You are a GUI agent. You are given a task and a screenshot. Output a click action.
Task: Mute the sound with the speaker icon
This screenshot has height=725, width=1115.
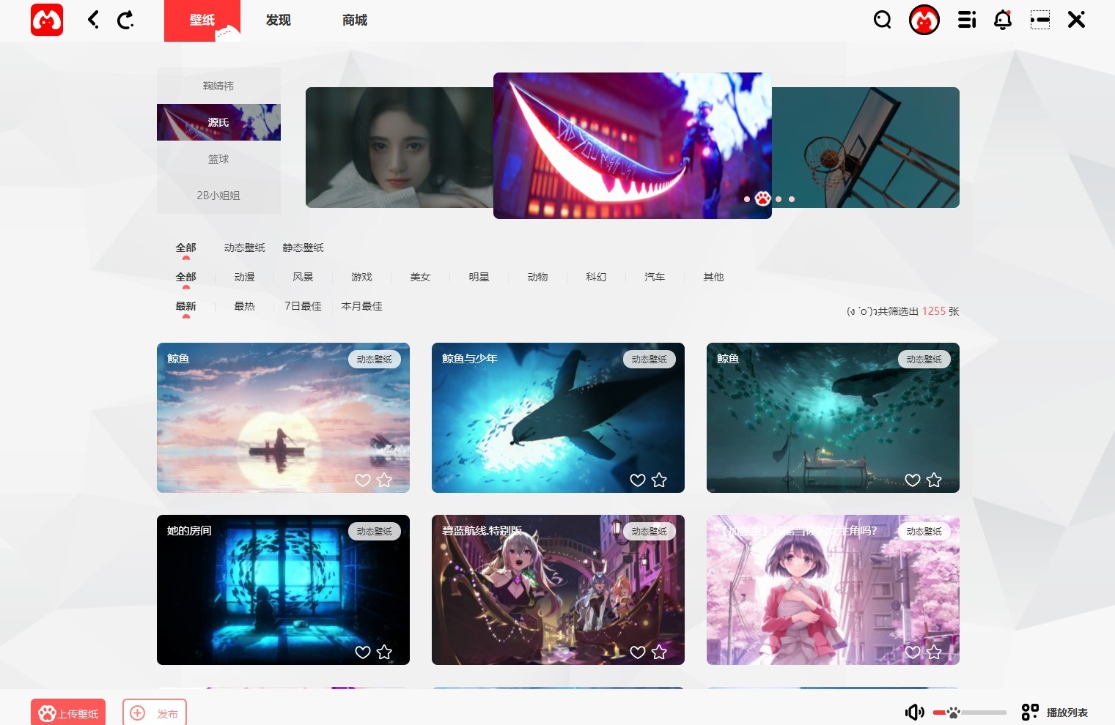pos(914,711)
